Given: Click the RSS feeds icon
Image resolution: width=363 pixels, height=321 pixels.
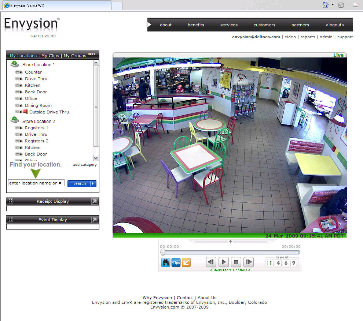Looking at the screenshot, I should 341,5.
